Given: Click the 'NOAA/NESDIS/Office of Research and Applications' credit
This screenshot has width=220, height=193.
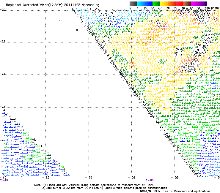Looking at the screenshot, I should point(175,191).
